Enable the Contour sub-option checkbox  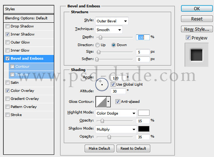pyautogui.click(x=12, y=66)
